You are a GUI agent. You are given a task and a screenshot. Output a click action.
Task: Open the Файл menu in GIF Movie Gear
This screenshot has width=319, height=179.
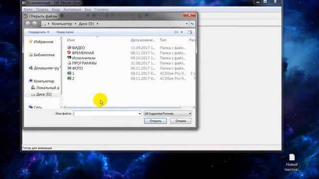tap(28, 9)
